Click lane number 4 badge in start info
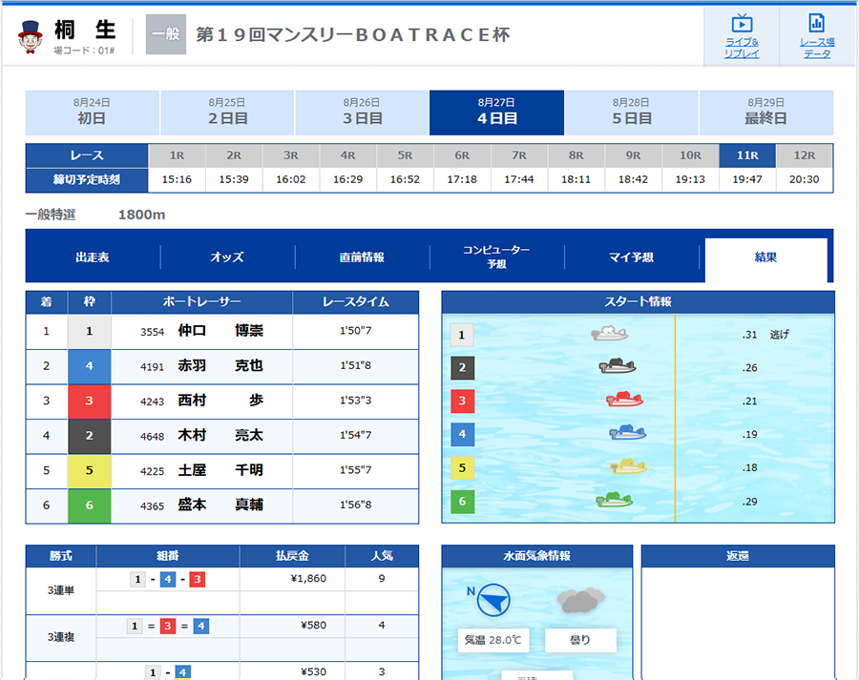The width and height of the screenshot is (859, 680). 462,434
